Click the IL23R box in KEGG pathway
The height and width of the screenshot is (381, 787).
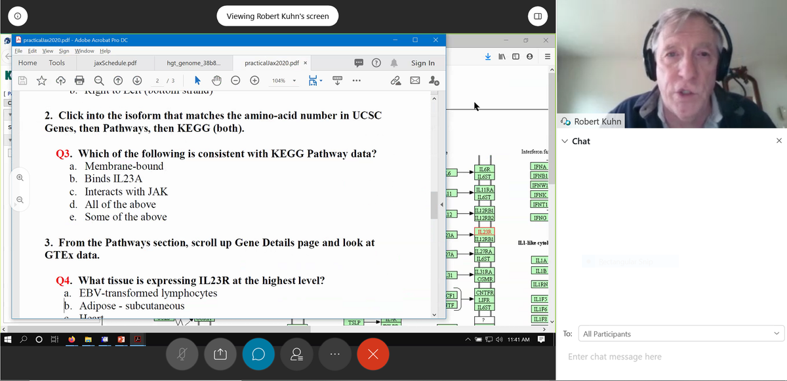(x=486, y=231)
